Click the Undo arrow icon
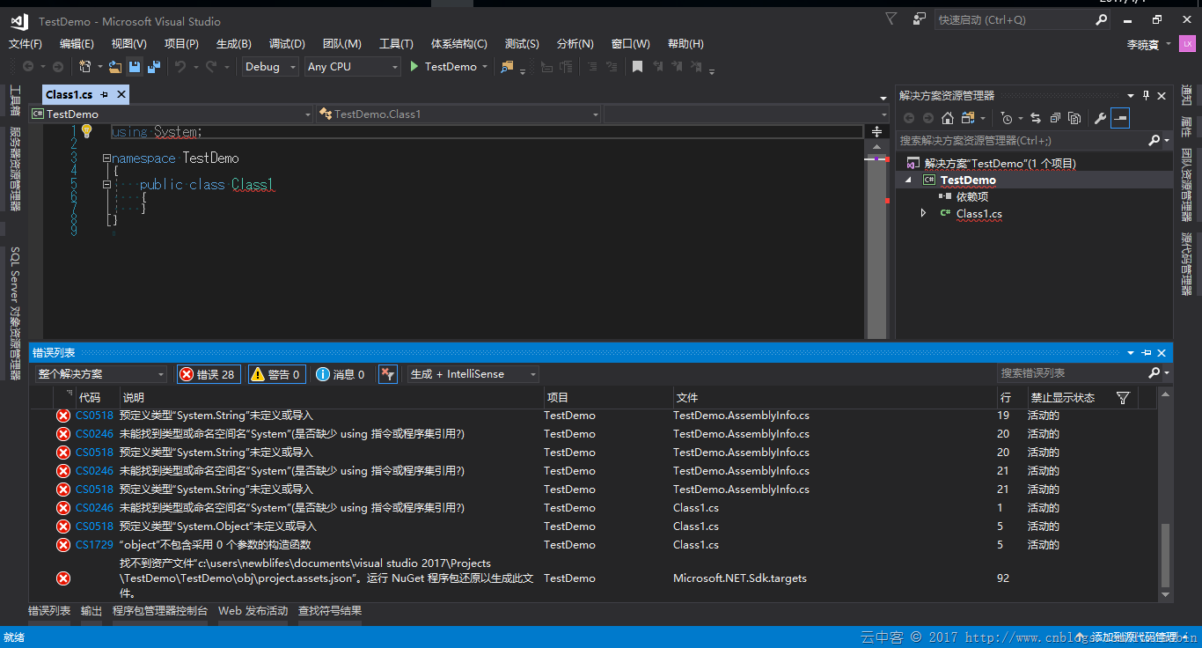This screenshot has height=648, width=1202. click(180, 67)
